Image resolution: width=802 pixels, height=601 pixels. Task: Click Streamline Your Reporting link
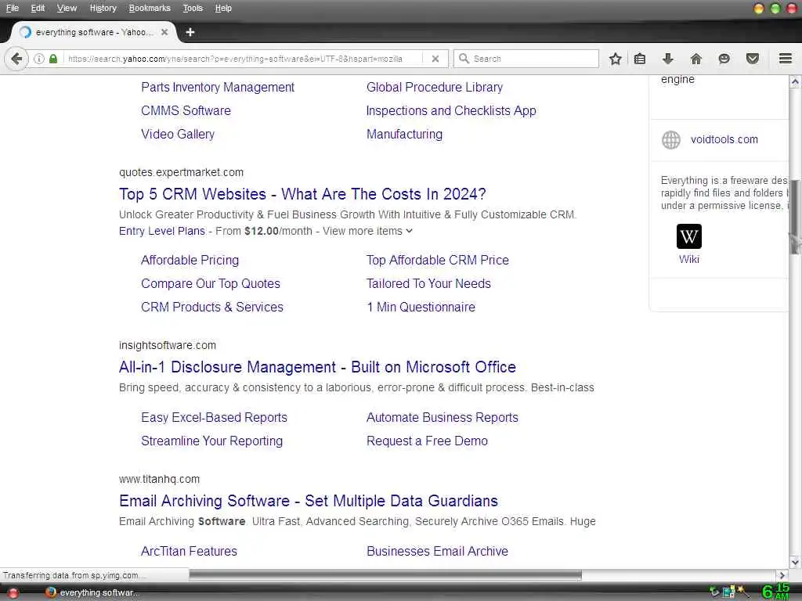211,441
